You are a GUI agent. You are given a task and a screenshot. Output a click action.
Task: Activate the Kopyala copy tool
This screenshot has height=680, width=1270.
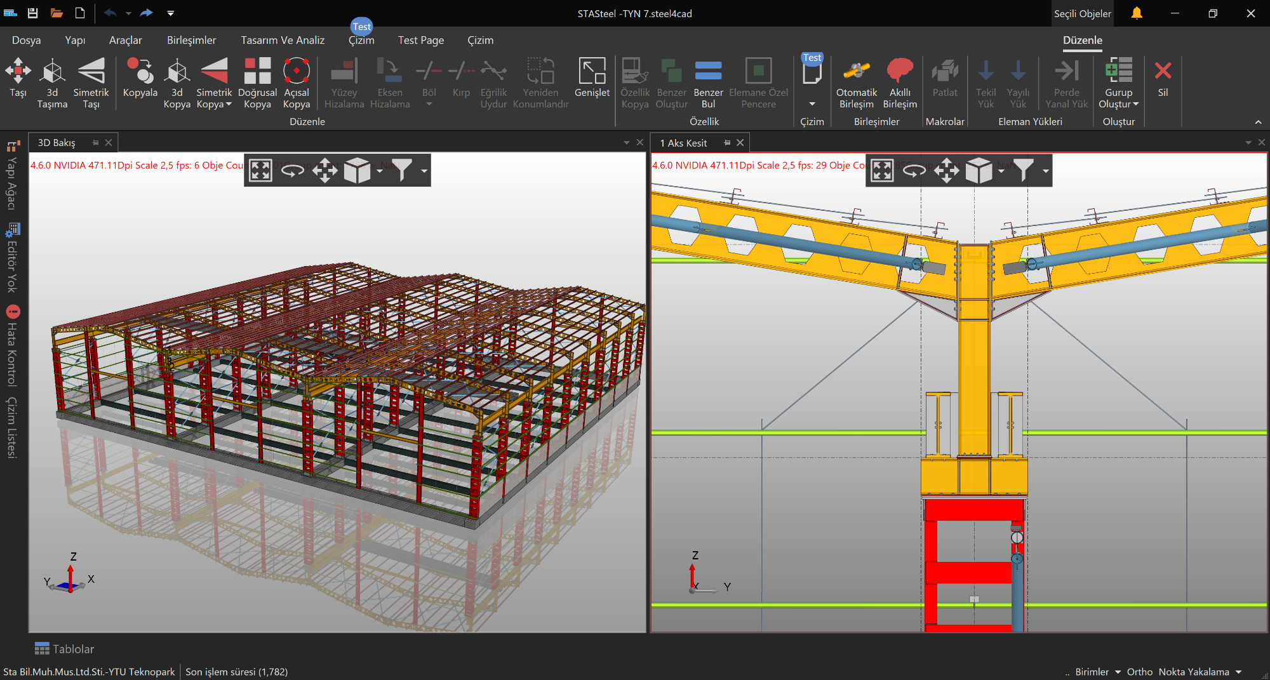tap(140, 71)
